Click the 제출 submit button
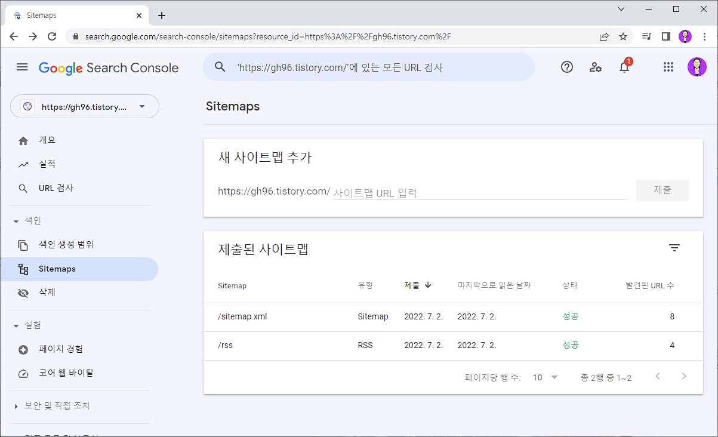This screenshot has width=718, height=437. coord(662,190)
